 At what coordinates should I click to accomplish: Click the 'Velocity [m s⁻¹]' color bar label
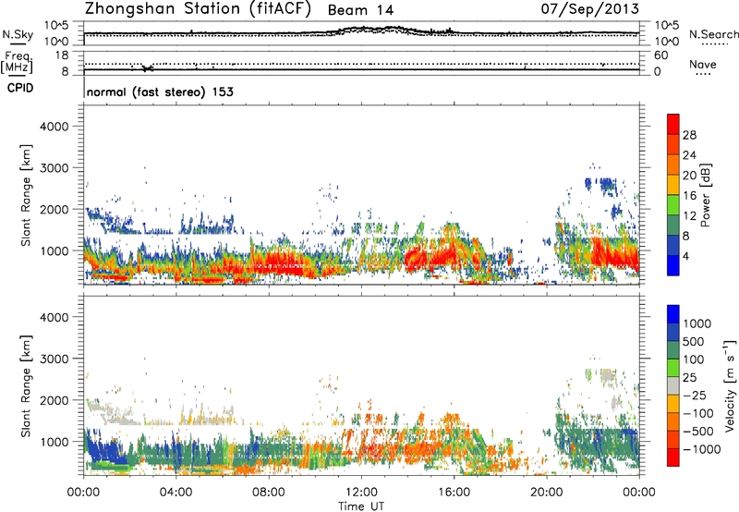coord(730,385)
